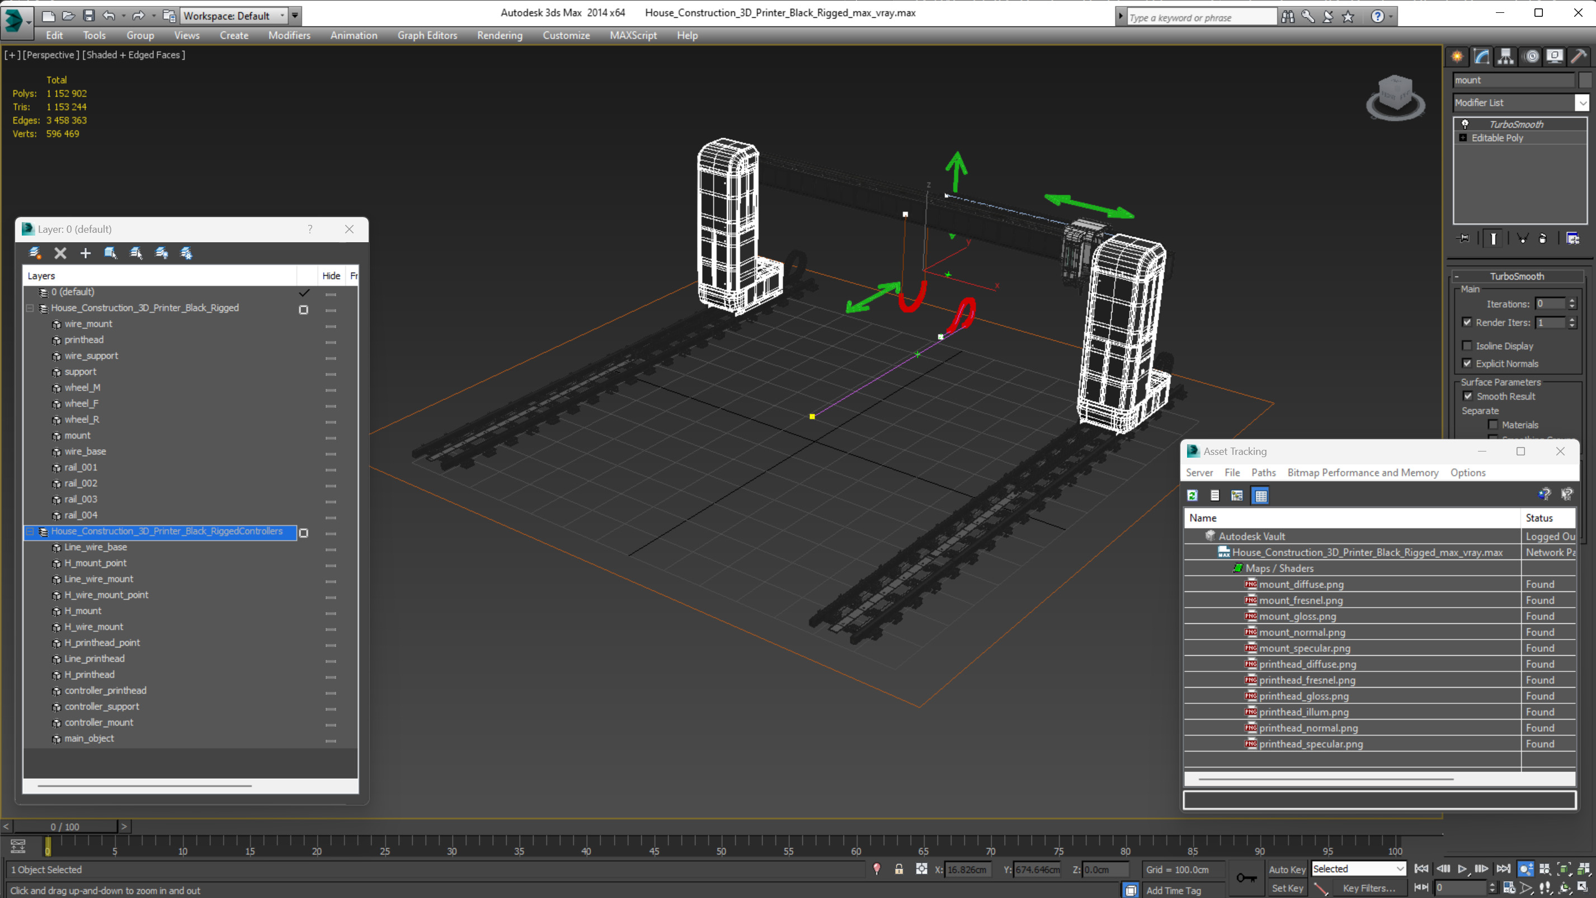Open the Modifier List dropdown

[x=1583, y=103]
